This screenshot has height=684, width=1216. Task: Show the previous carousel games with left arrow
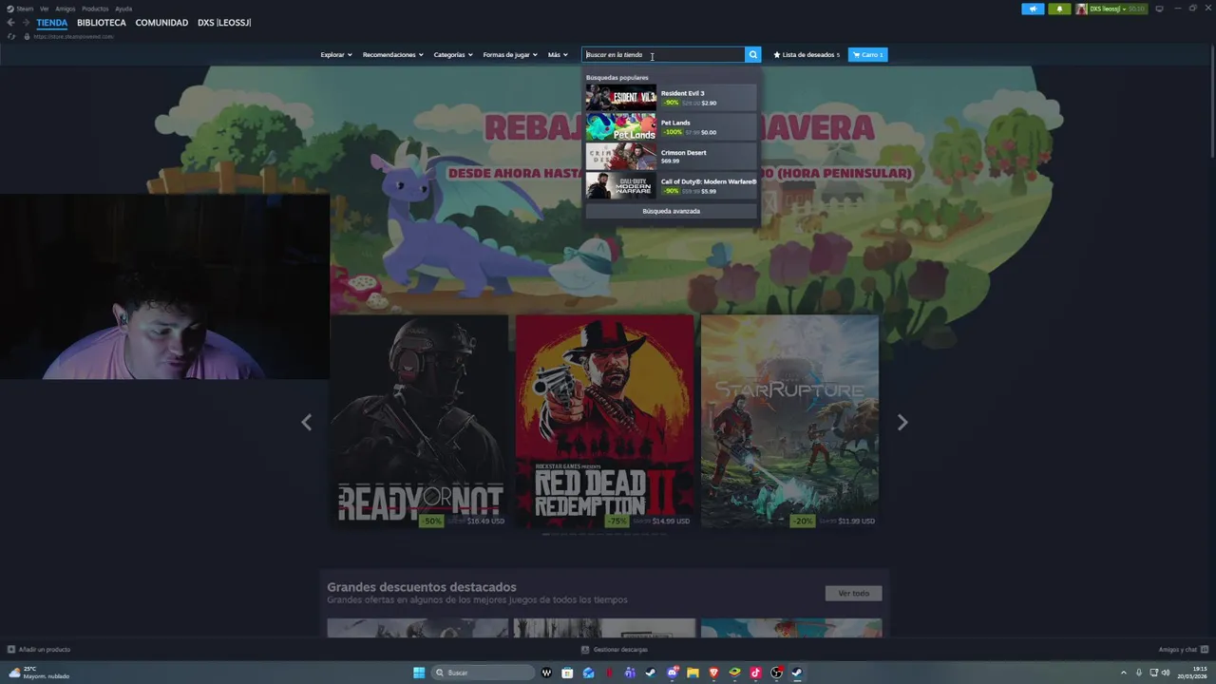(306, 423)
